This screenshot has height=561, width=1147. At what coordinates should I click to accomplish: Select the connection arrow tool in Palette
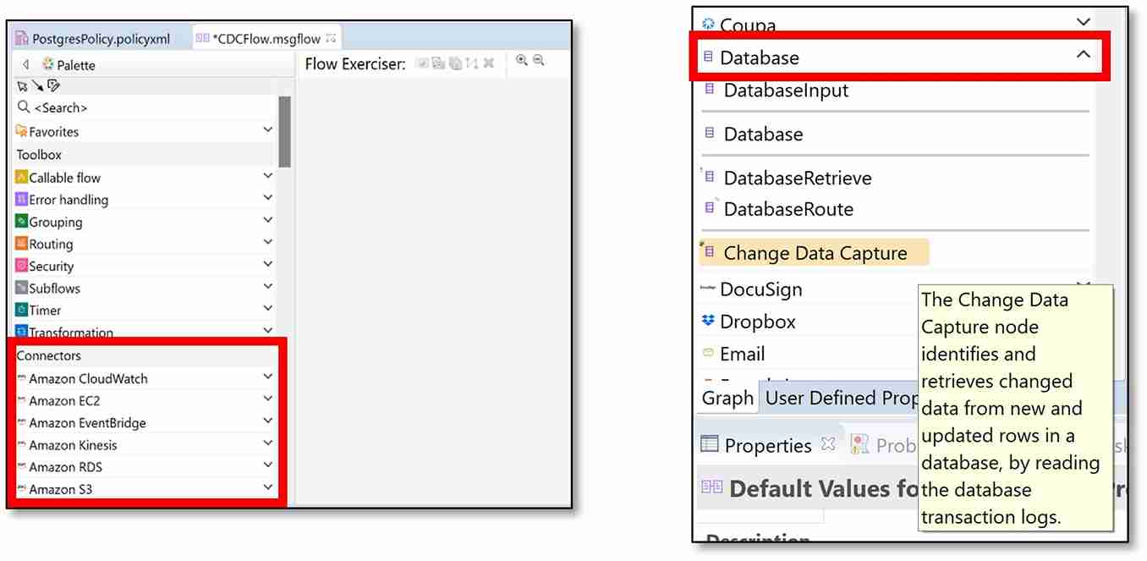pyautogui.click(x=37, y=85)
